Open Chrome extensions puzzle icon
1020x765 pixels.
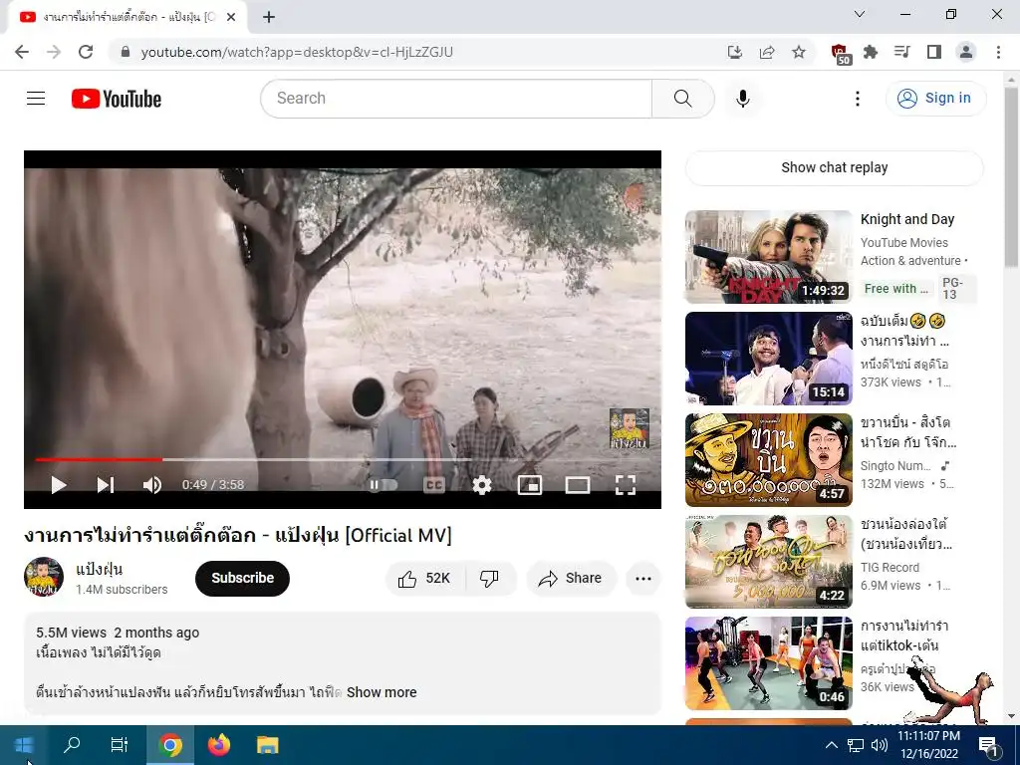871,52
